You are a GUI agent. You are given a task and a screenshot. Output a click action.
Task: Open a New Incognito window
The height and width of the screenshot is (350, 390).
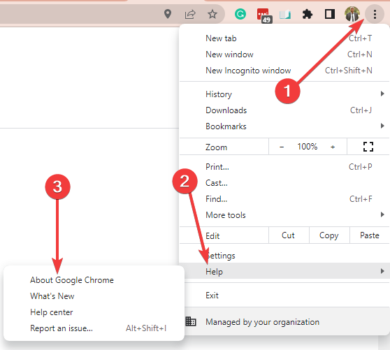point(284,71)
